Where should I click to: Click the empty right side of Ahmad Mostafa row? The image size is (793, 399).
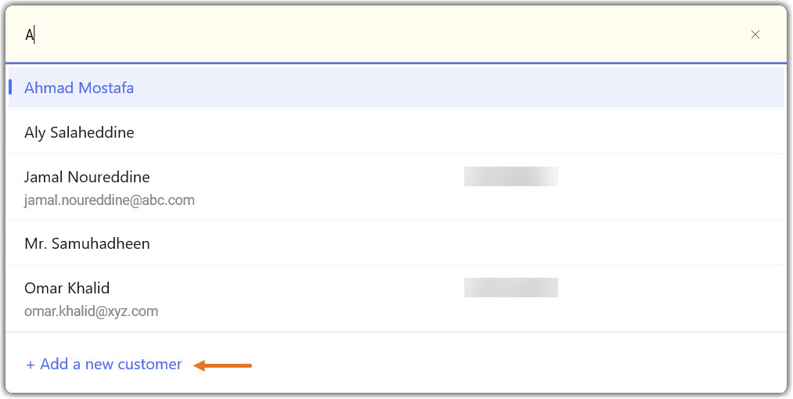pyautogui.click(x=626, y=88)
